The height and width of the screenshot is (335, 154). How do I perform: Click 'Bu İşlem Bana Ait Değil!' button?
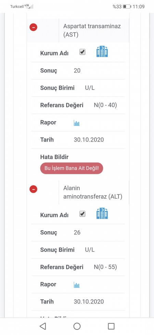point(72,168)
